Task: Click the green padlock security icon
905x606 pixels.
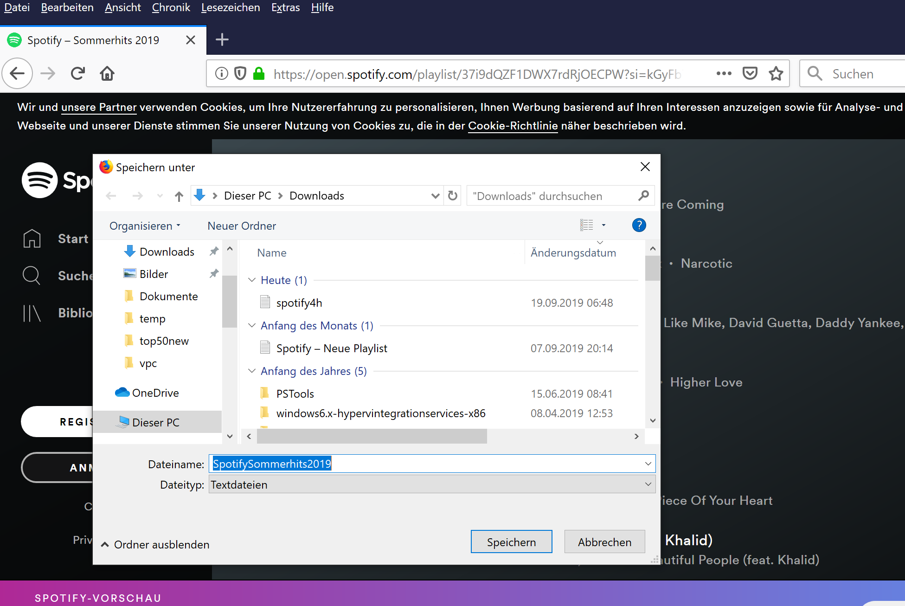Action: click(x=259, y=73)
